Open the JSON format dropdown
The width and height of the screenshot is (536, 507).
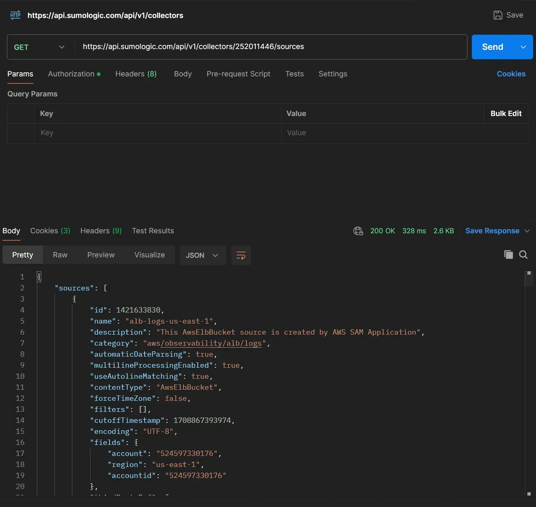(203, 255)
